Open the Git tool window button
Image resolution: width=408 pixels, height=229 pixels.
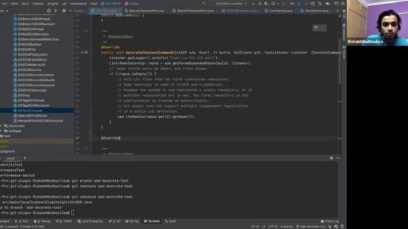(x=115, y=221)
